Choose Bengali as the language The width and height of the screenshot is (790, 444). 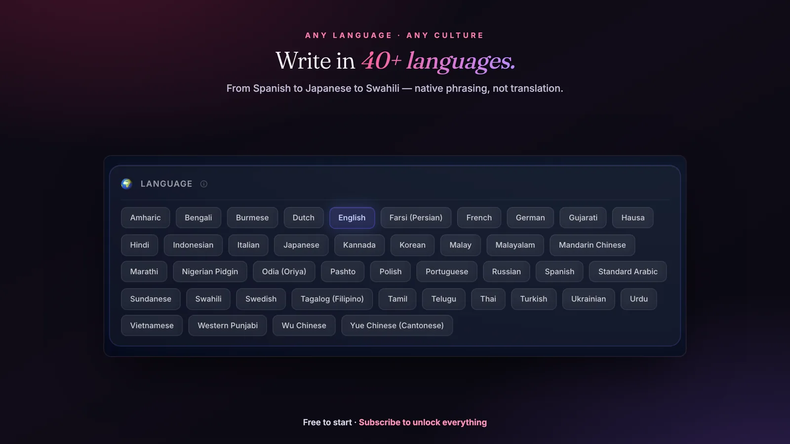[198, 218]
